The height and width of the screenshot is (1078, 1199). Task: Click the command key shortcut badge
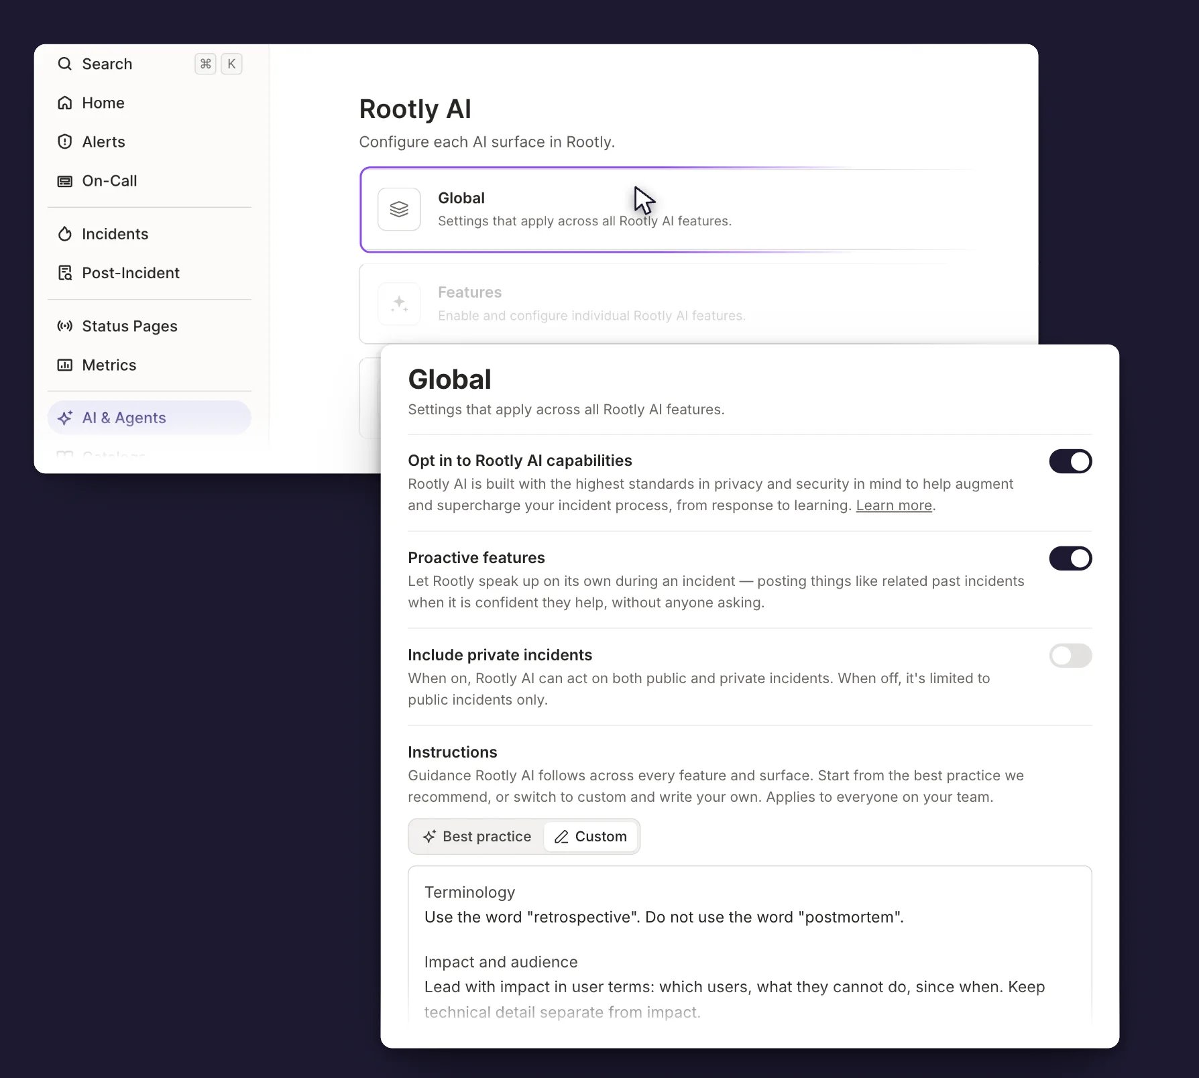tap(205, 64)
